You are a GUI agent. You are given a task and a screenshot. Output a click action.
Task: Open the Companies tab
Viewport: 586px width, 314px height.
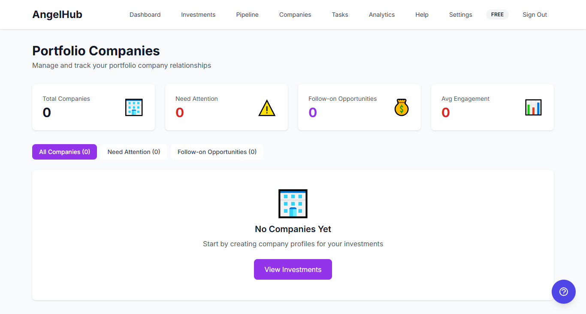295,14
